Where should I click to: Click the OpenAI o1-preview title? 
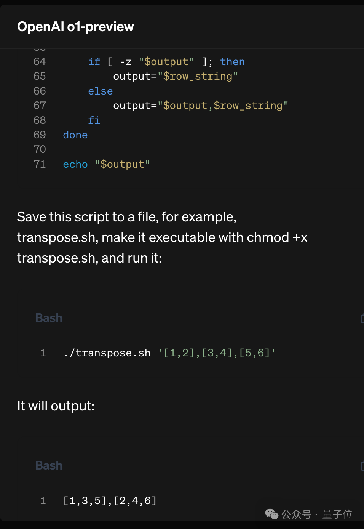pos(75,27)
